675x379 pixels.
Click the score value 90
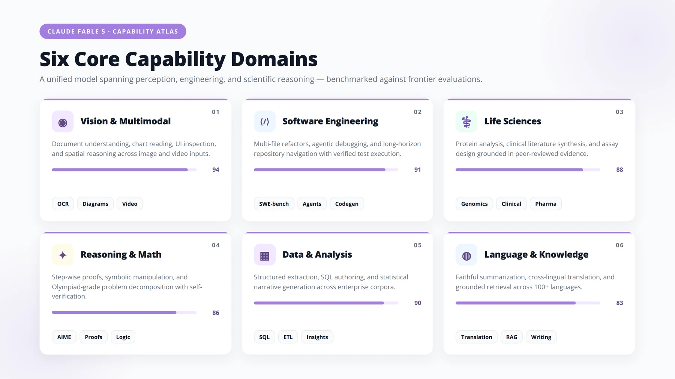pos(418,303)
